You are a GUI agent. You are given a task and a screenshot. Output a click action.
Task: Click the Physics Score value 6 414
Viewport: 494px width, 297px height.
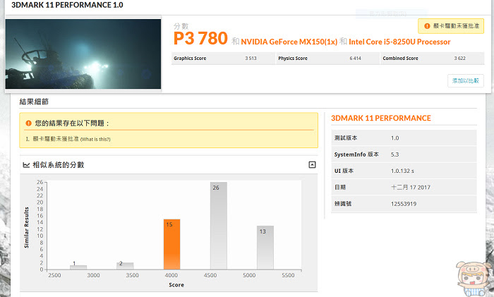pyautogui.click(x=356, y=59)
